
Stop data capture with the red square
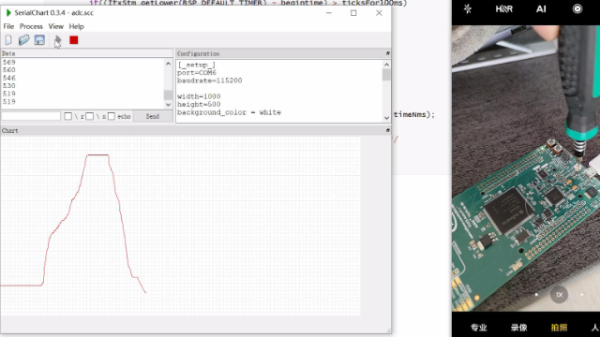(x=74, y=40)
